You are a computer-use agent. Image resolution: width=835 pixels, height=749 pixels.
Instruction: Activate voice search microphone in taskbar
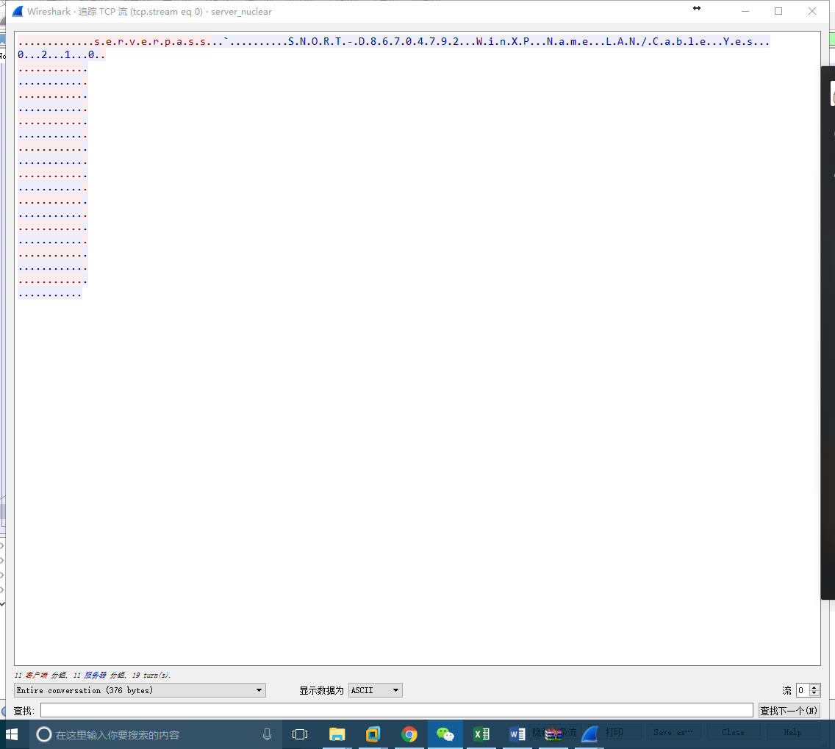[x=267, y=734]
